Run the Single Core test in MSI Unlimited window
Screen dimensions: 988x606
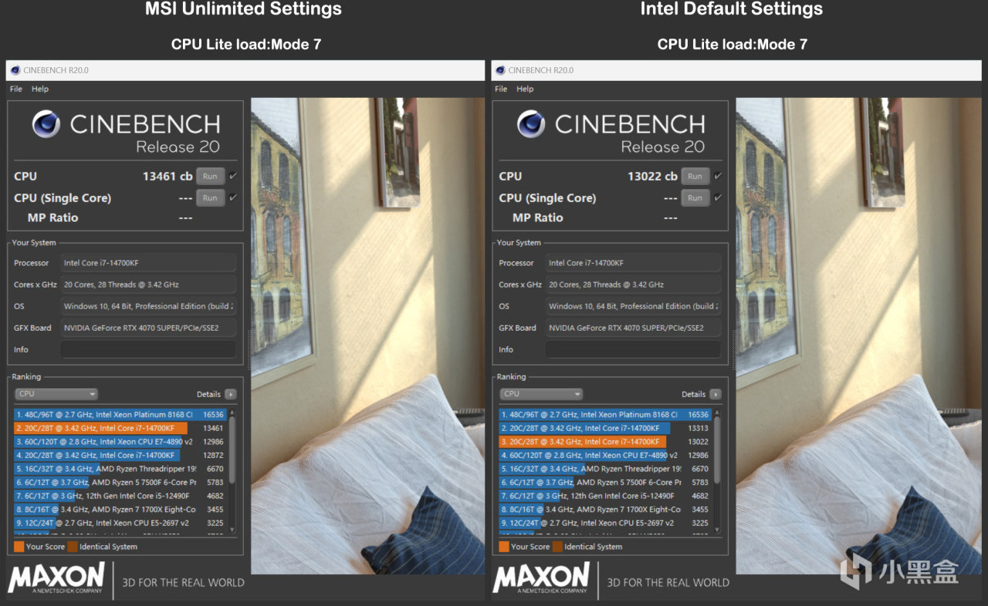(x=210, y=197)
